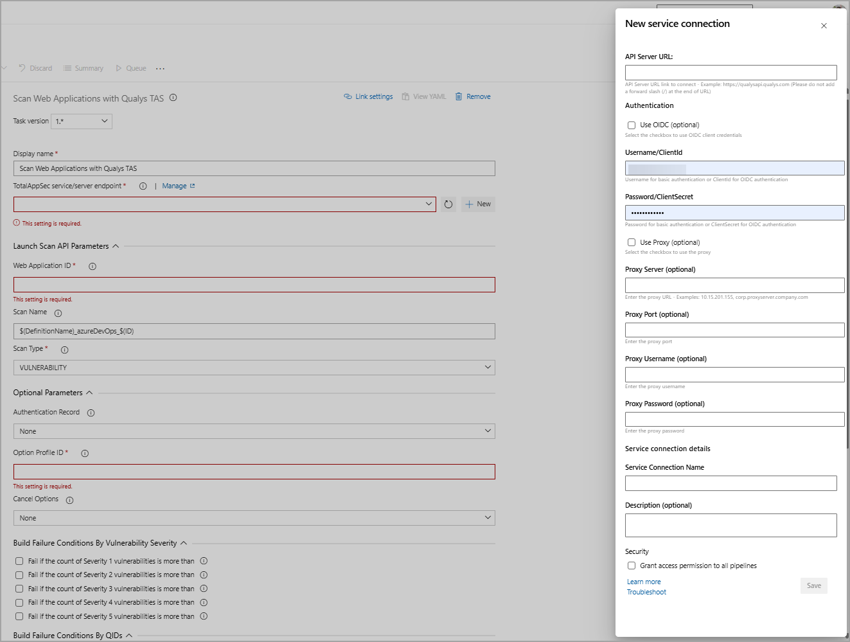This screenshot has height=642, width=850.
Task: Show info for Severity 1 condition
Action: [x=204, y=561]
